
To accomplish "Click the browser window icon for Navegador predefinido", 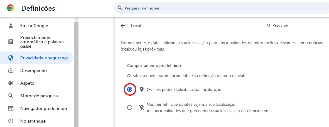I will 10,109.
